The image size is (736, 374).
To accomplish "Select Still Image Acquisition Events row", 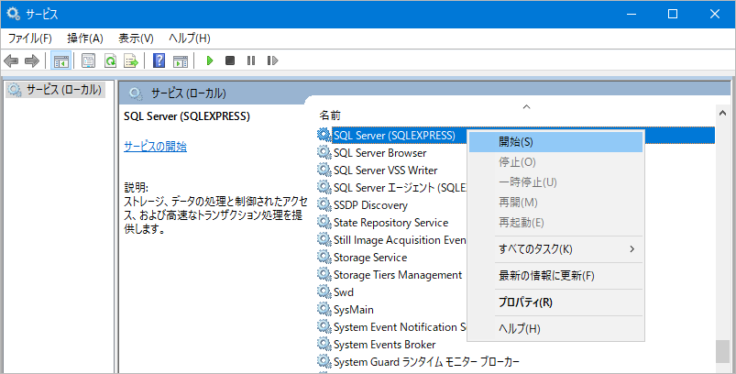I will point(400,240).
